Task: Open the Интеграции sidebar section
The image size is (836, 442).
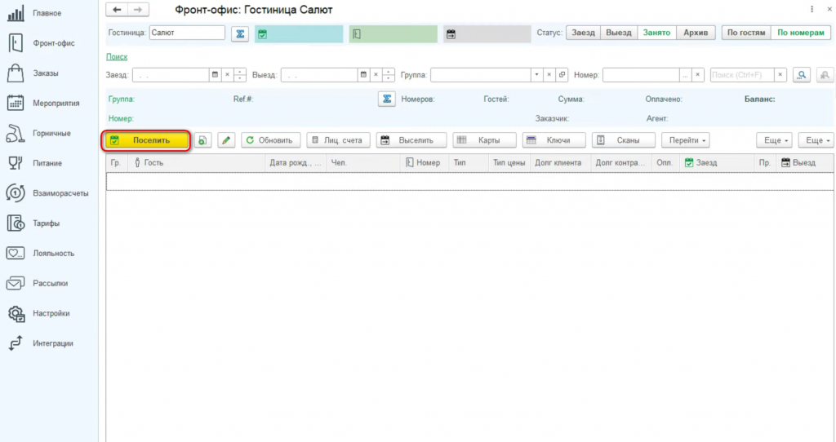Action: (40, 343)
